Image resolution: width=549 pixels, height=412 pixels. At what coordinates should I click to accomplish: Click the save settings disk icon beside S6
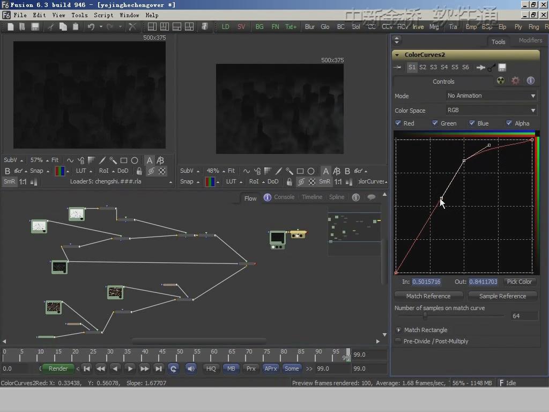[x=502, y=67]
